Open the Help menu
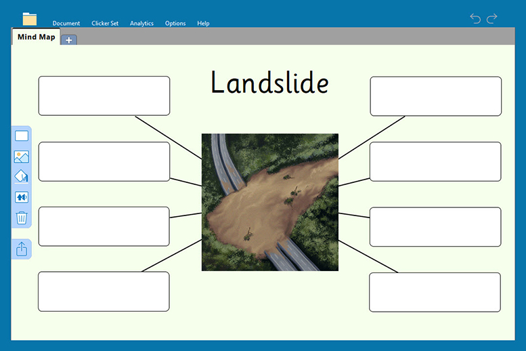Image resolution: width=526 pixels, height=351 pixels. (x=203, y=24)
